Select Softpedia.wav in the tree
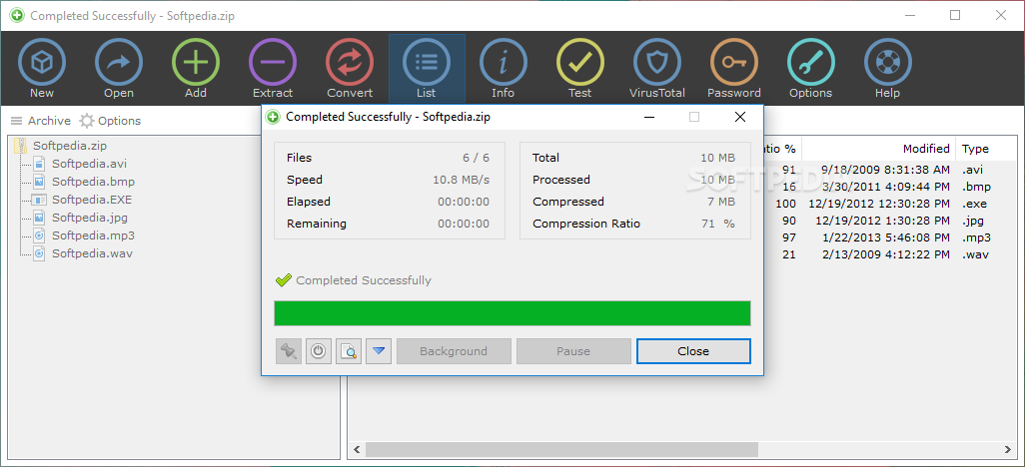Image resolution: width=1025 pixels, height=467 pixels. (92, 253)
